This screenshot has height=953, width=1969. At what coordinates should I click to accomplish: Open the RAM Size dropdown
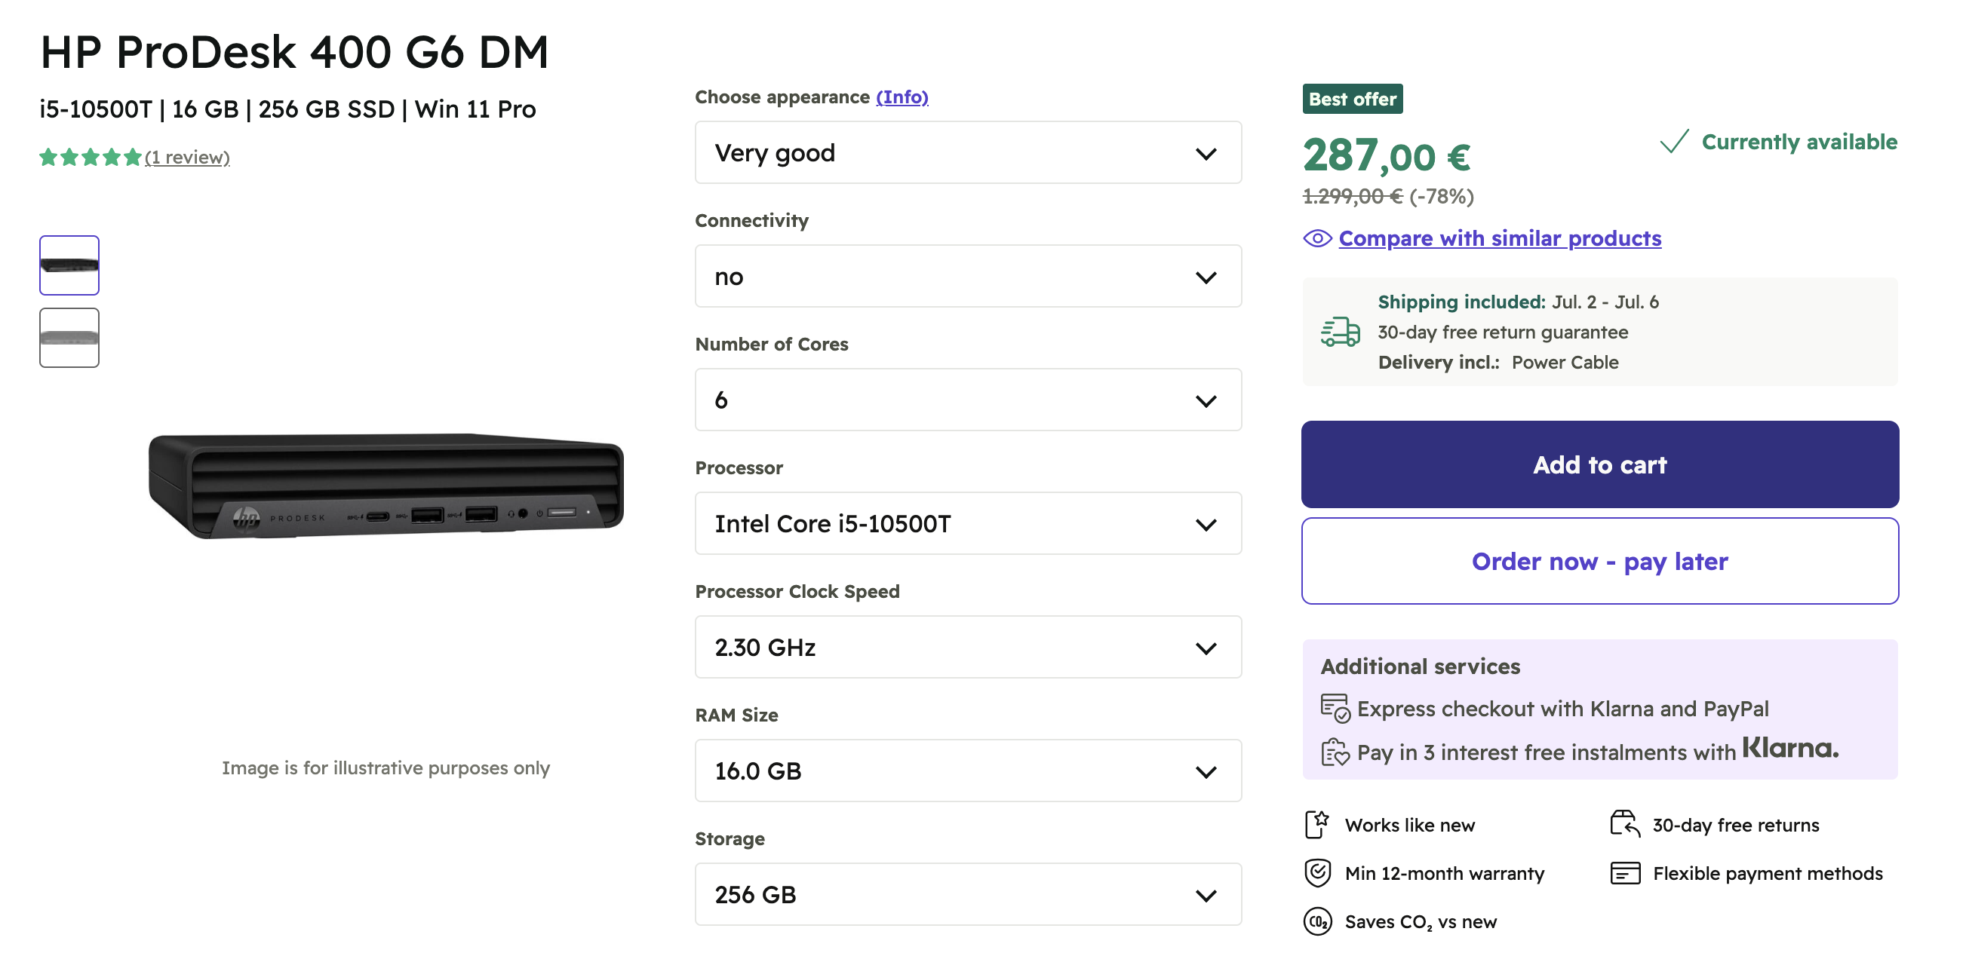click(x=968, y=771)
